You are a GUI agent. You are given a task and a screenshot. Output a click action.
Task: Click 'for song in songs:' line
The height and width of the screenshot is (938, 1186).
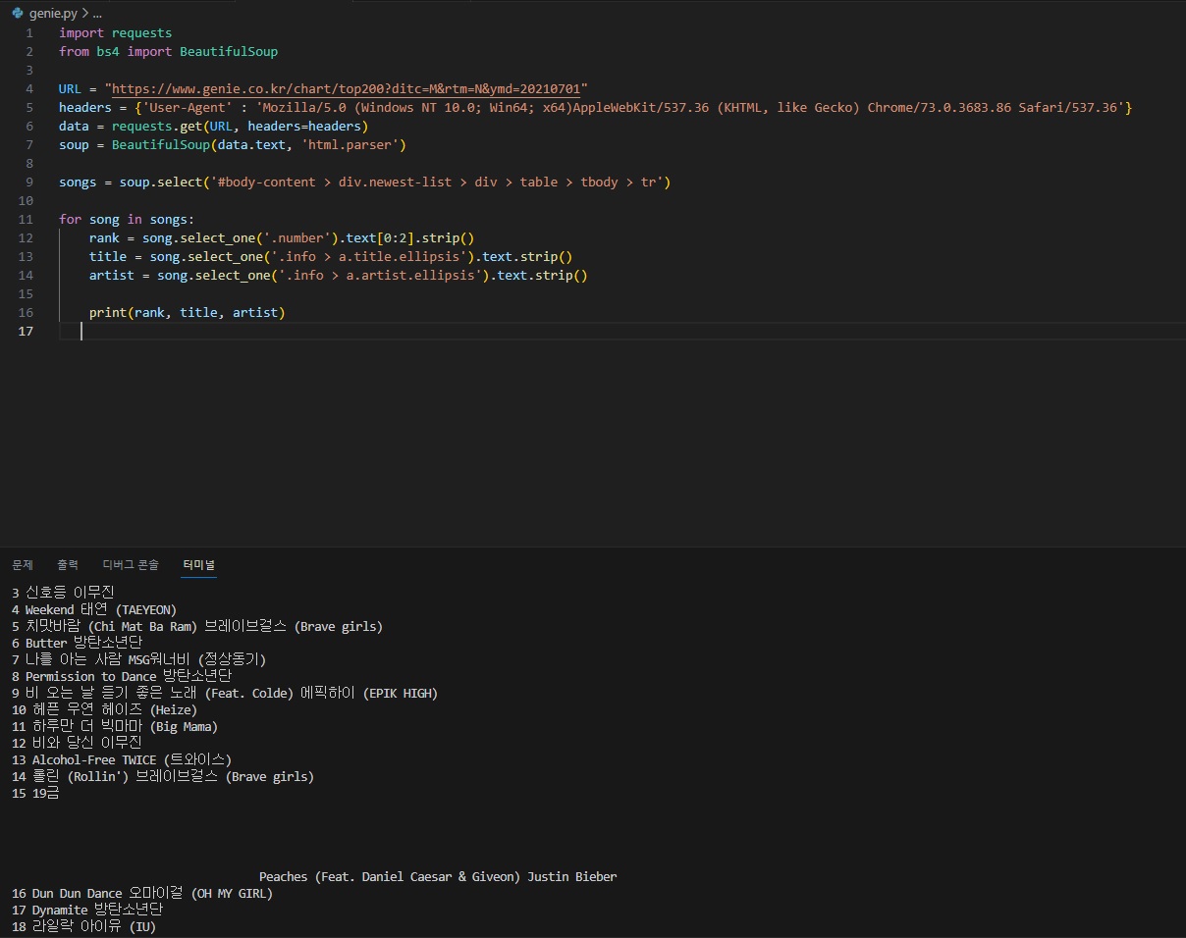click(127, 219)
